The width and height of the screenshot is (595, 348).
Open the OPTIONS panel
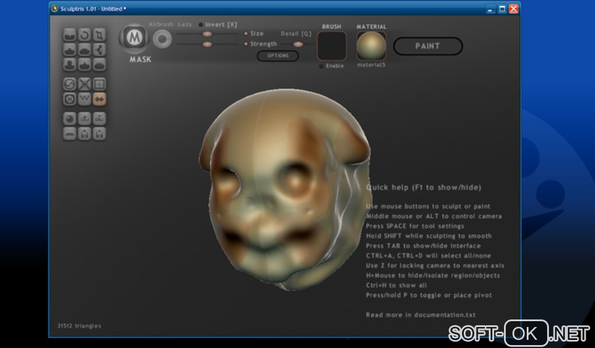pos(278,56)
